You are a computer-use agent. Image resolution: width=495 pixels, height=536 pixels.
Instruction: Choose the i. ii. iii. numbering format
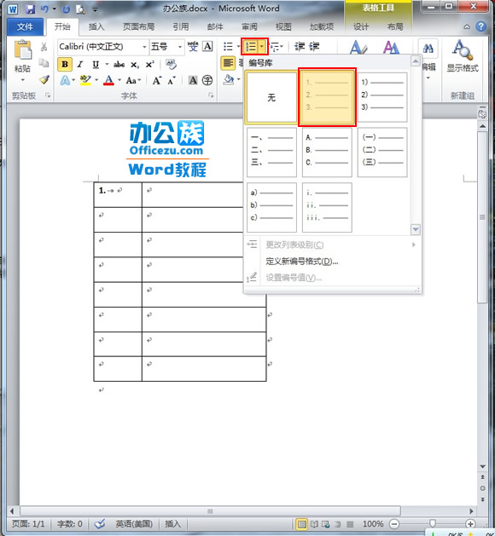[327, 207]
